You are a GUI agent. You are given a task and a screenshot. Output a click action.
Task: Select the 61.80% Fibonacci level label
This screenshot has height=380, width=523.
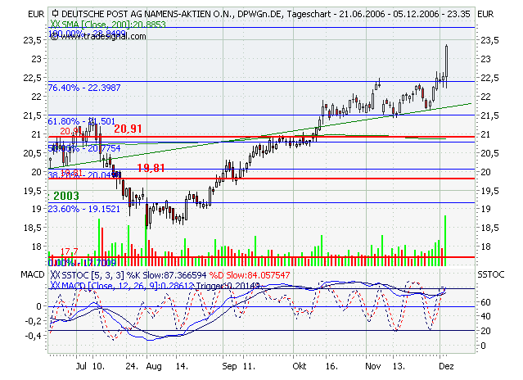click(81, 121)
